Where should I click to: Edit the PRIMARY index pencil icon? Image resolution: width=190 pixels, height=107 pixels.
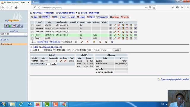click(61, 61)
